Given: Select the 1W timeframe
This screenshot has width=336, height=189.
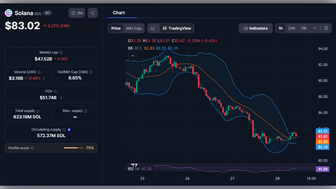Looking at the screenshot, I should tap(304, 28).
